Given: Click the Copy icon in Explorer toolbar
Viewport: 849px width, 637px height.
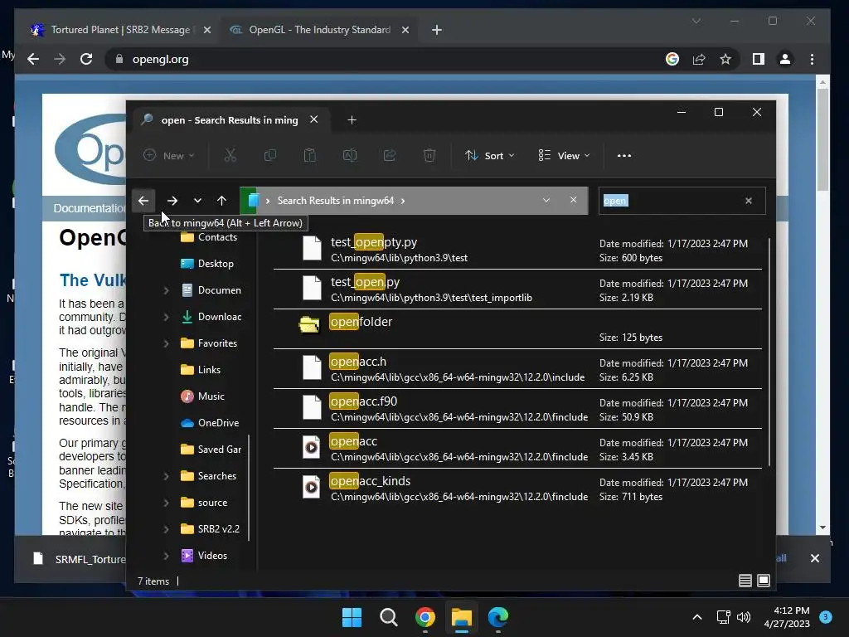Looking at the screenshot, I should point(269,156).
